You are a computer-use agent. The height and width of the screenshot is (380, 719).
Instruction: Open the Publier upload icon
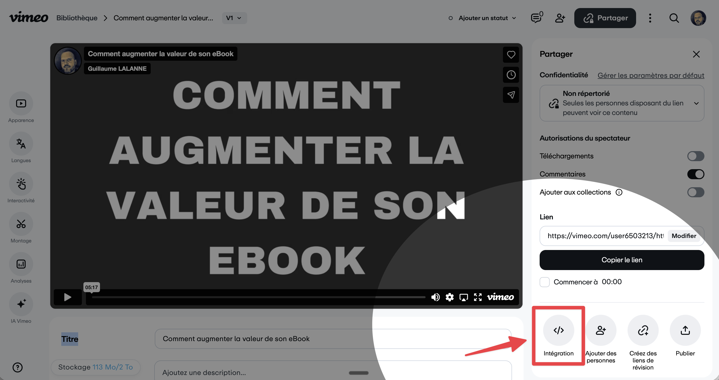(x=685, y=330)
